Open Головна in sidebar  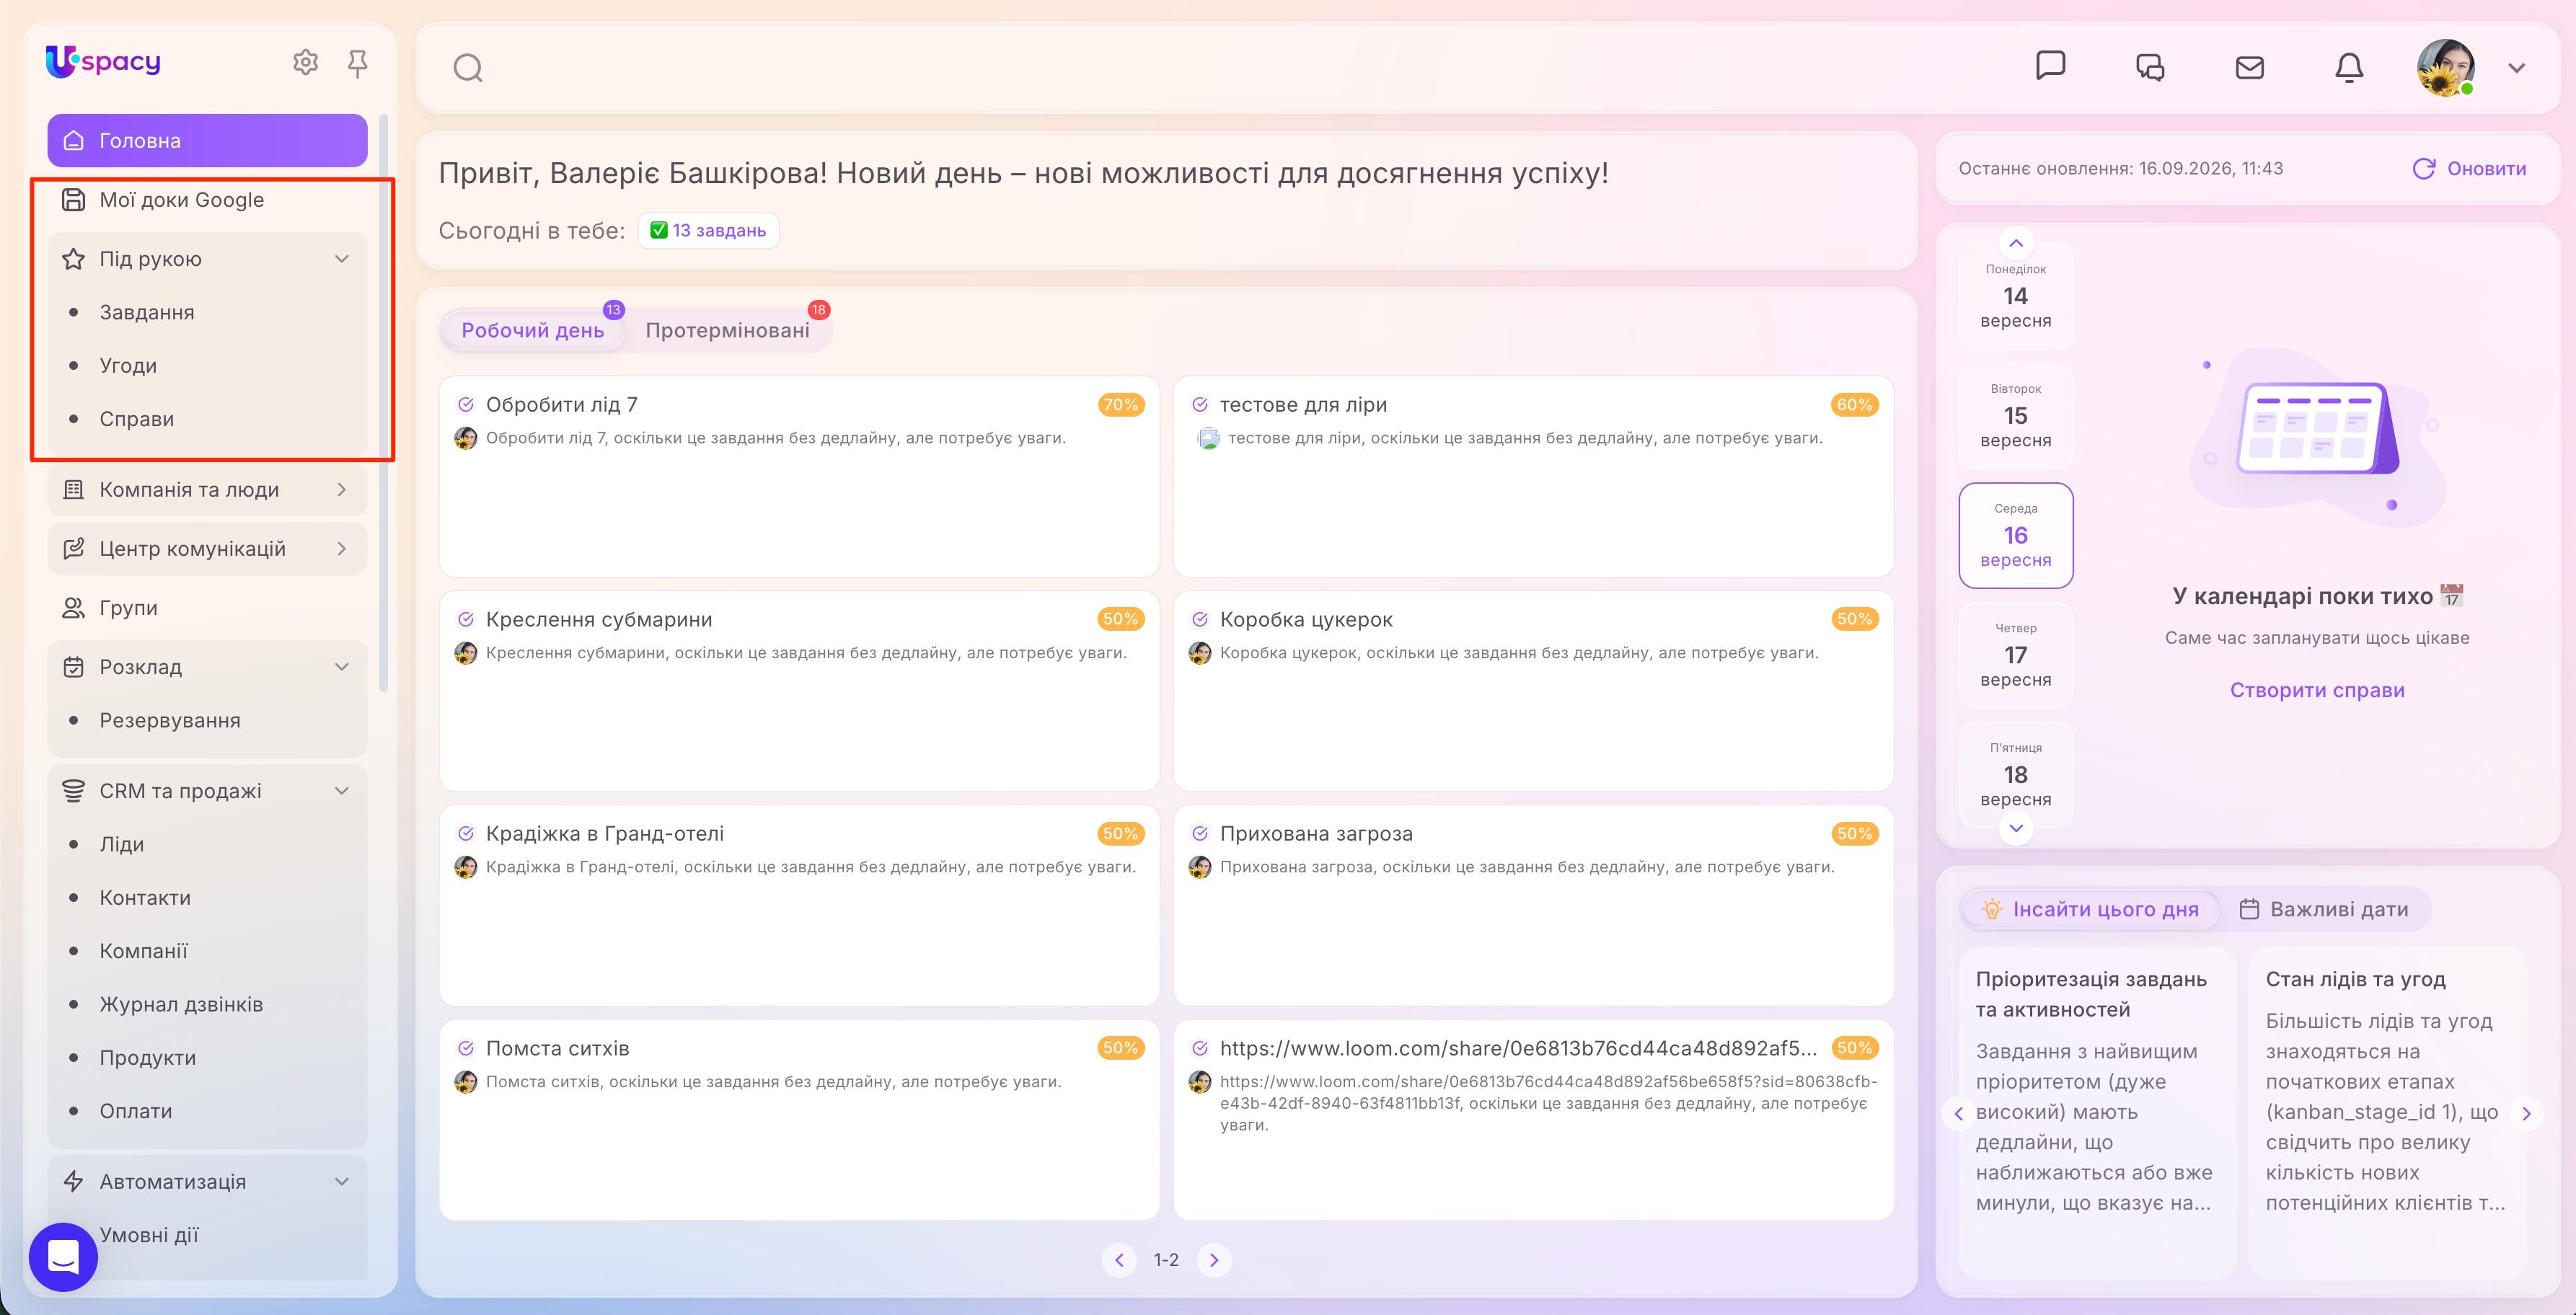tap(208, 141)
